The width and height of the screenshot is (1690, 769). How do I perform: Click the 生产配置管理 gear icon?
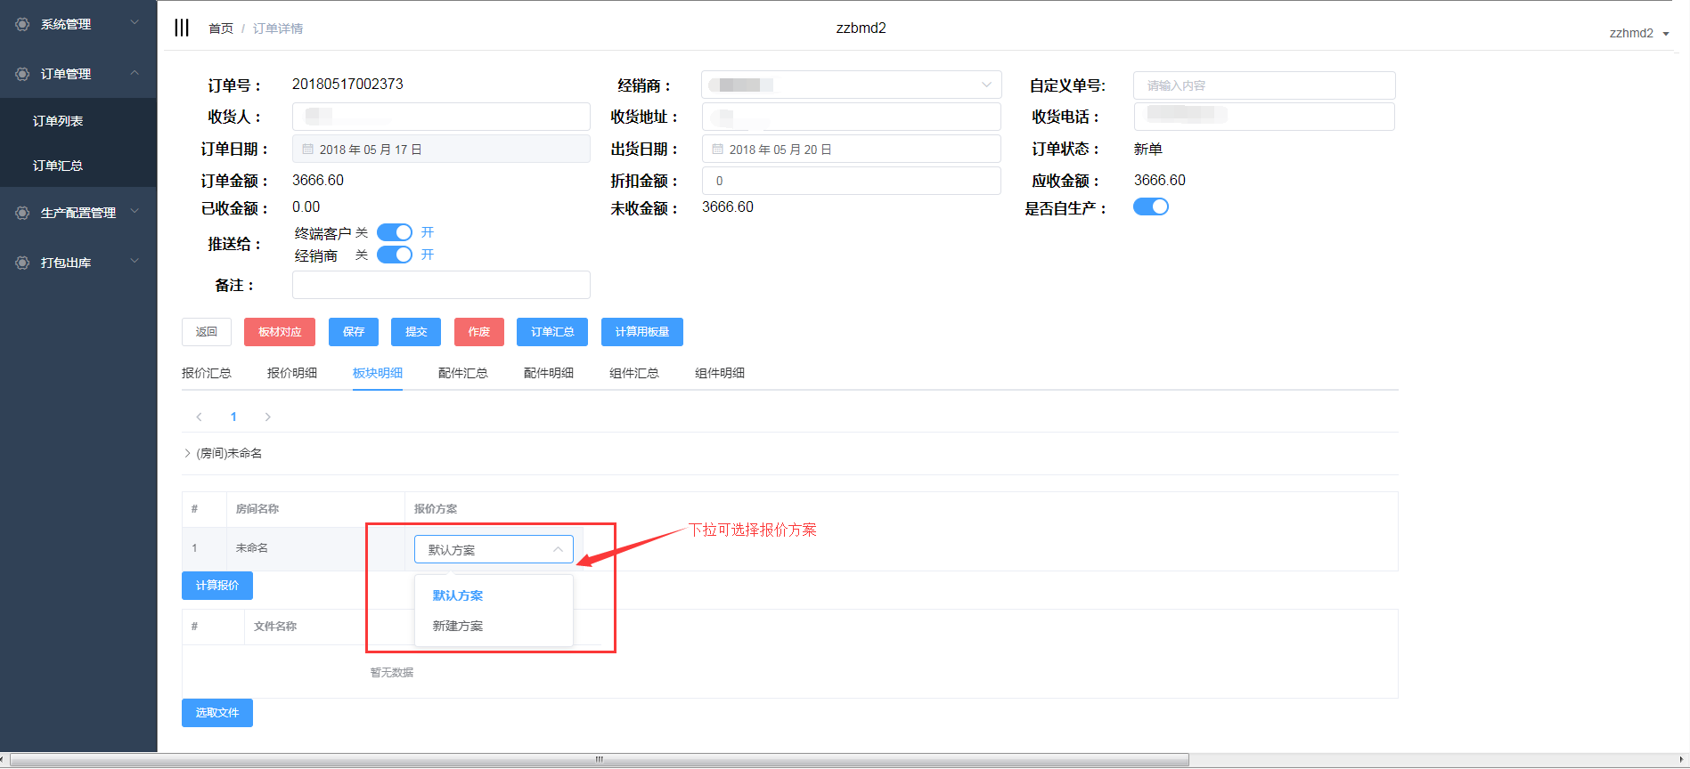22,213
